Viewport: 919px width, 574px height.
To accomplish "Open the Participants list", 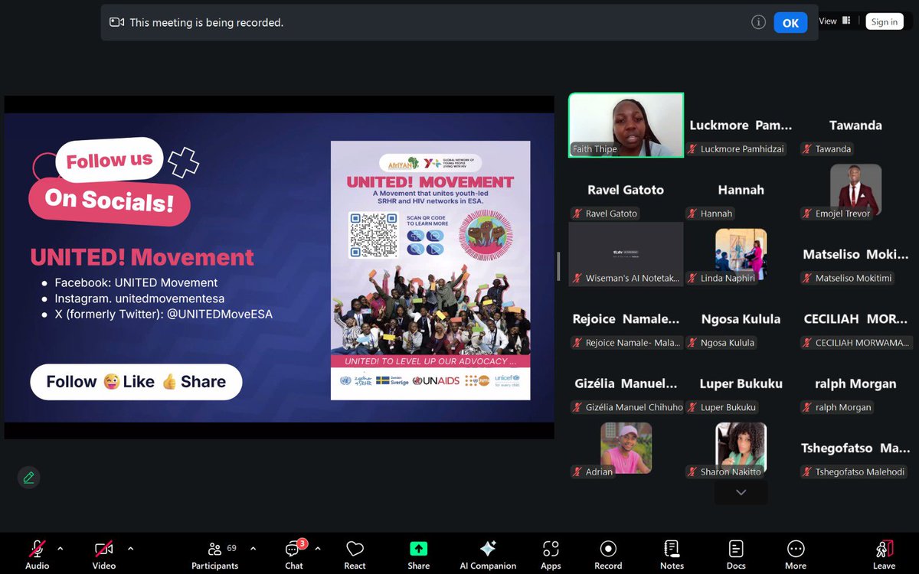I will coord(214,553).
